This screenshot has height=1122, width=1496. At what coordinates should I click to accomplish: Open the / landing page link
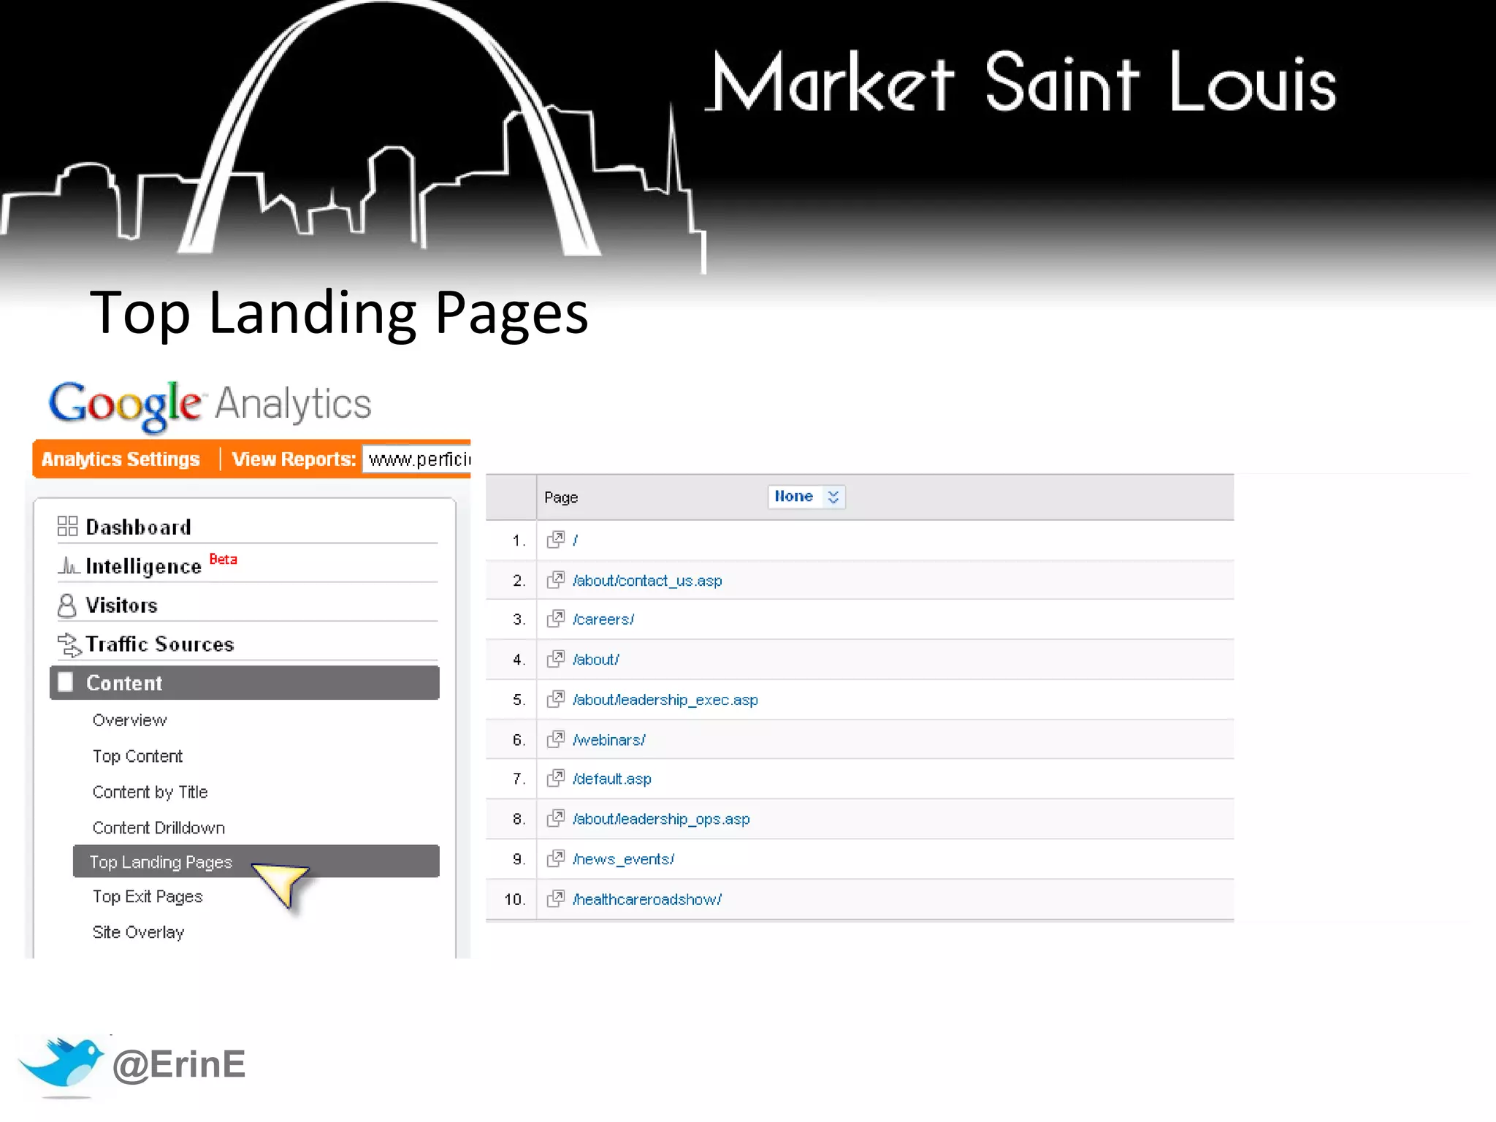pyautogui.click(x=576, y=540)
